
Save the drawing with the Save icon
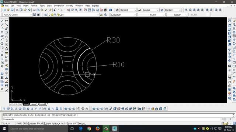tap(12, 10)
